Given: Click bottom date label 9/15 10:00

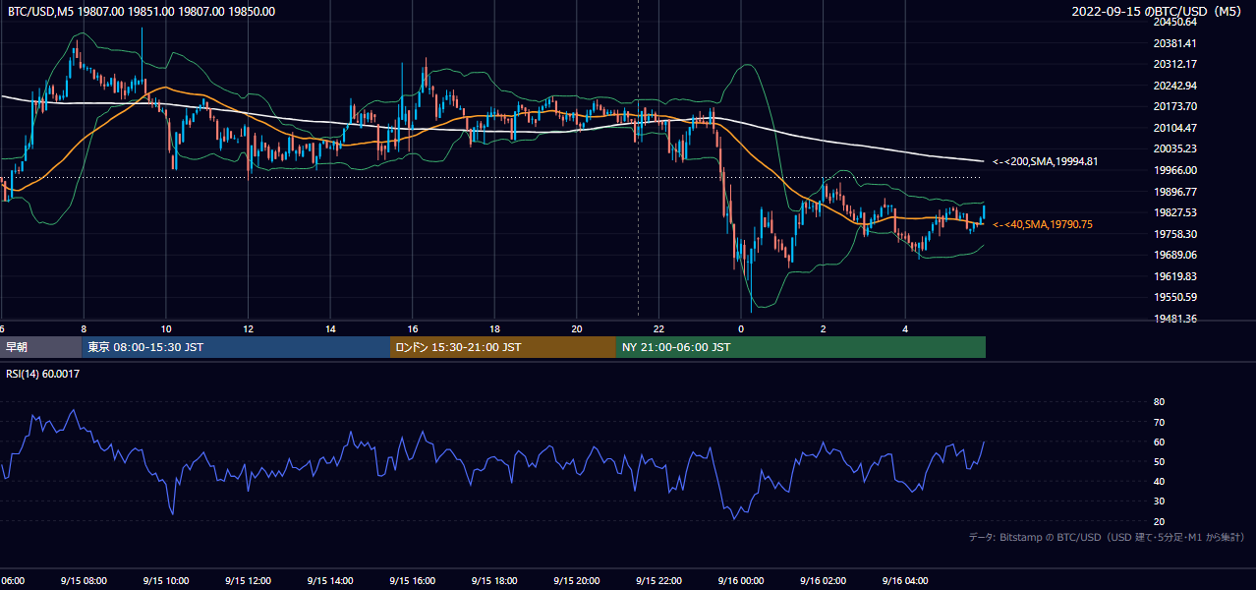Looking at the screenshot, I should click(166, 580).
